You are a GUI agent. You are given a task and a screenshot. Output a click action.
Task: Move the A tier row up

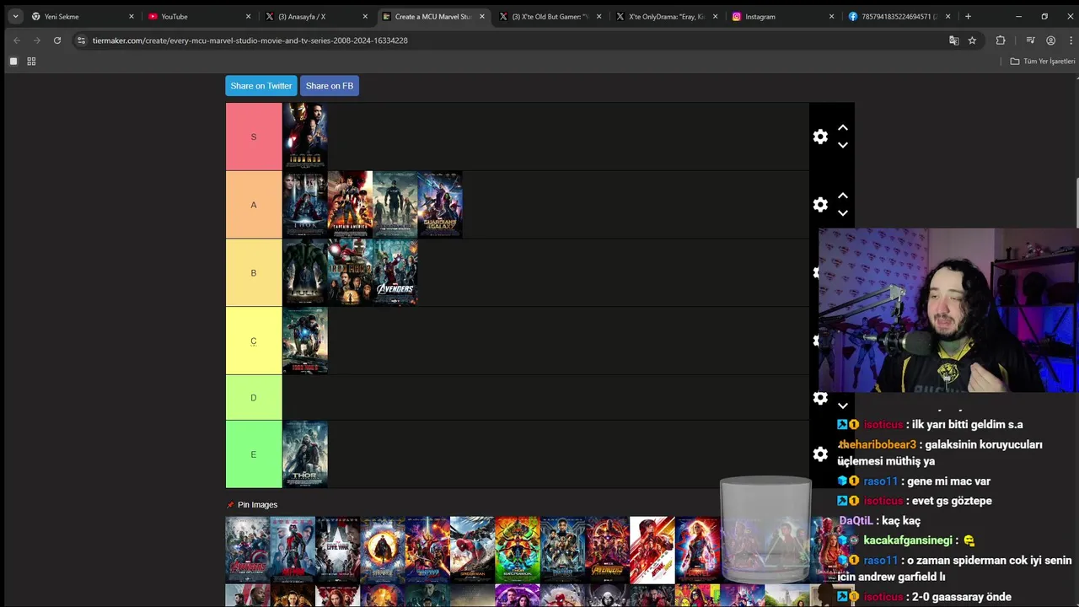(842, 196)
